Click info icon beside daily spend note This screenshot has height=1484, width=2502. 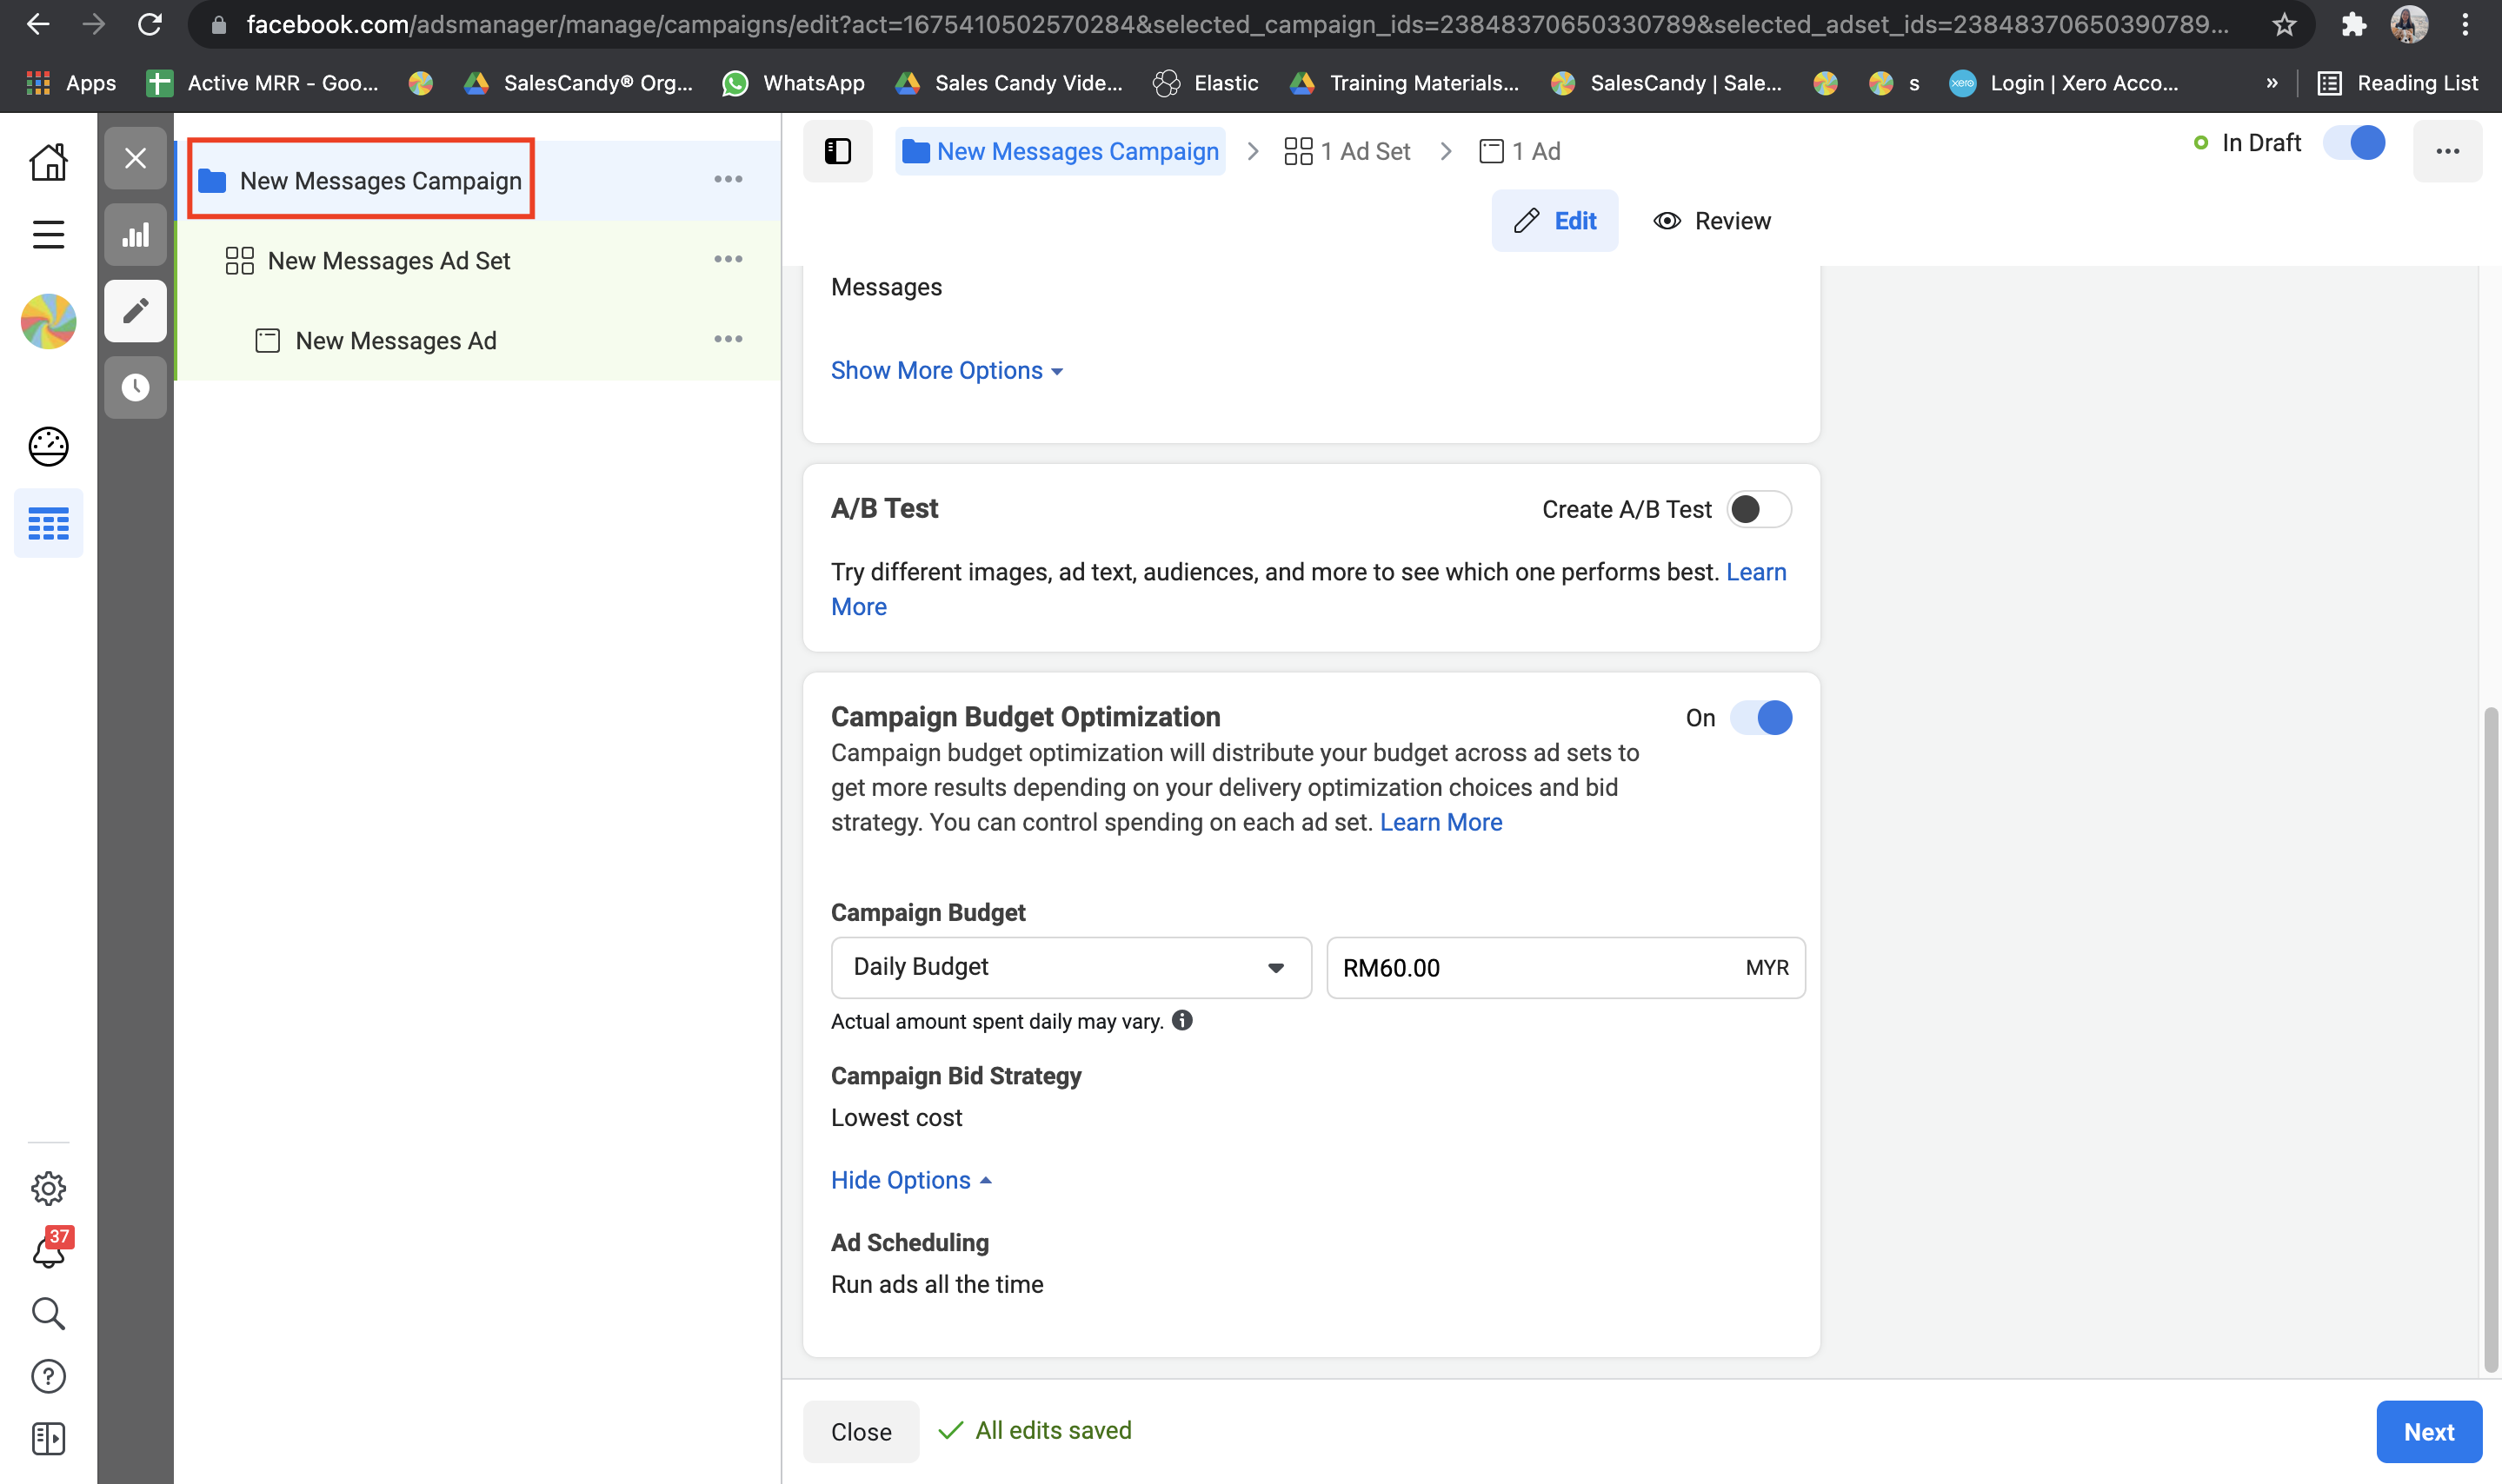pos(1182,1020)
